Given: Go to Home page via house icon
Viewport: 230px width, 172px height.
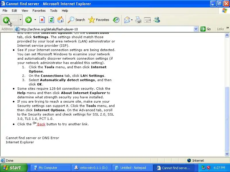Looking at the screenshot, I should click(x=60, y=20).
